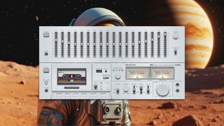
Task: Click the cassette deck phones jack
Action: coord(46,91)
